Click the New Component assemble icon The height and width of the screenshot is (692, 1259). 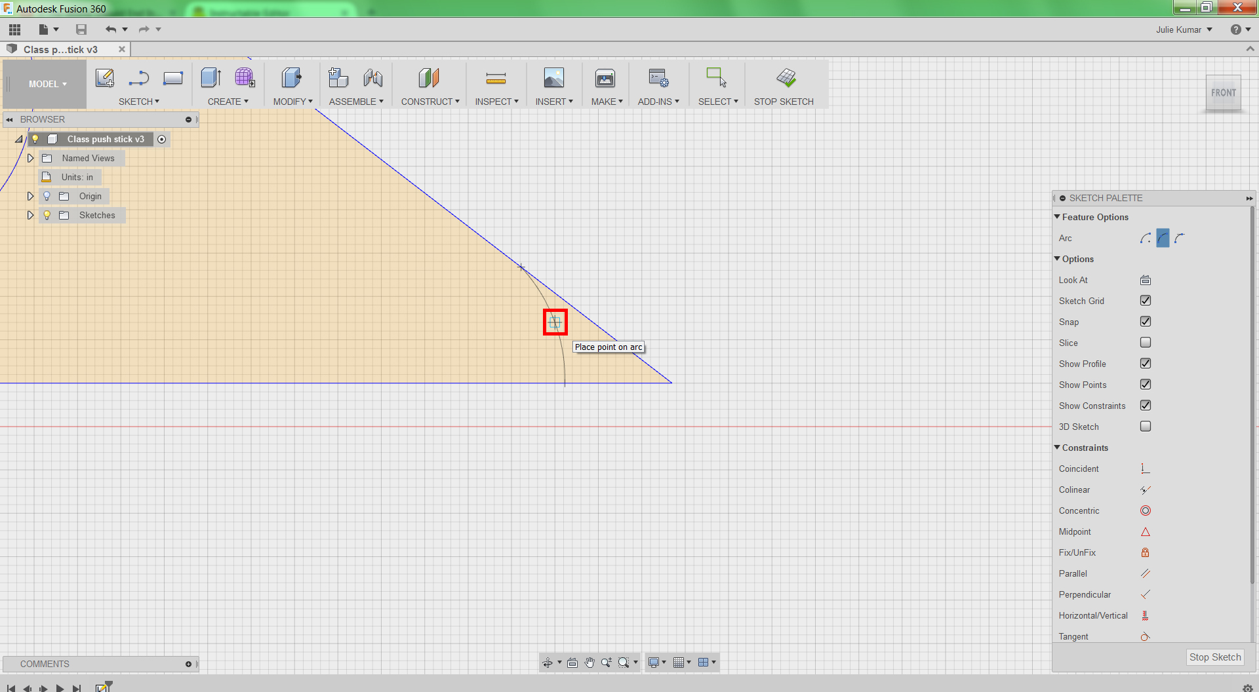(x=338, y=78)
